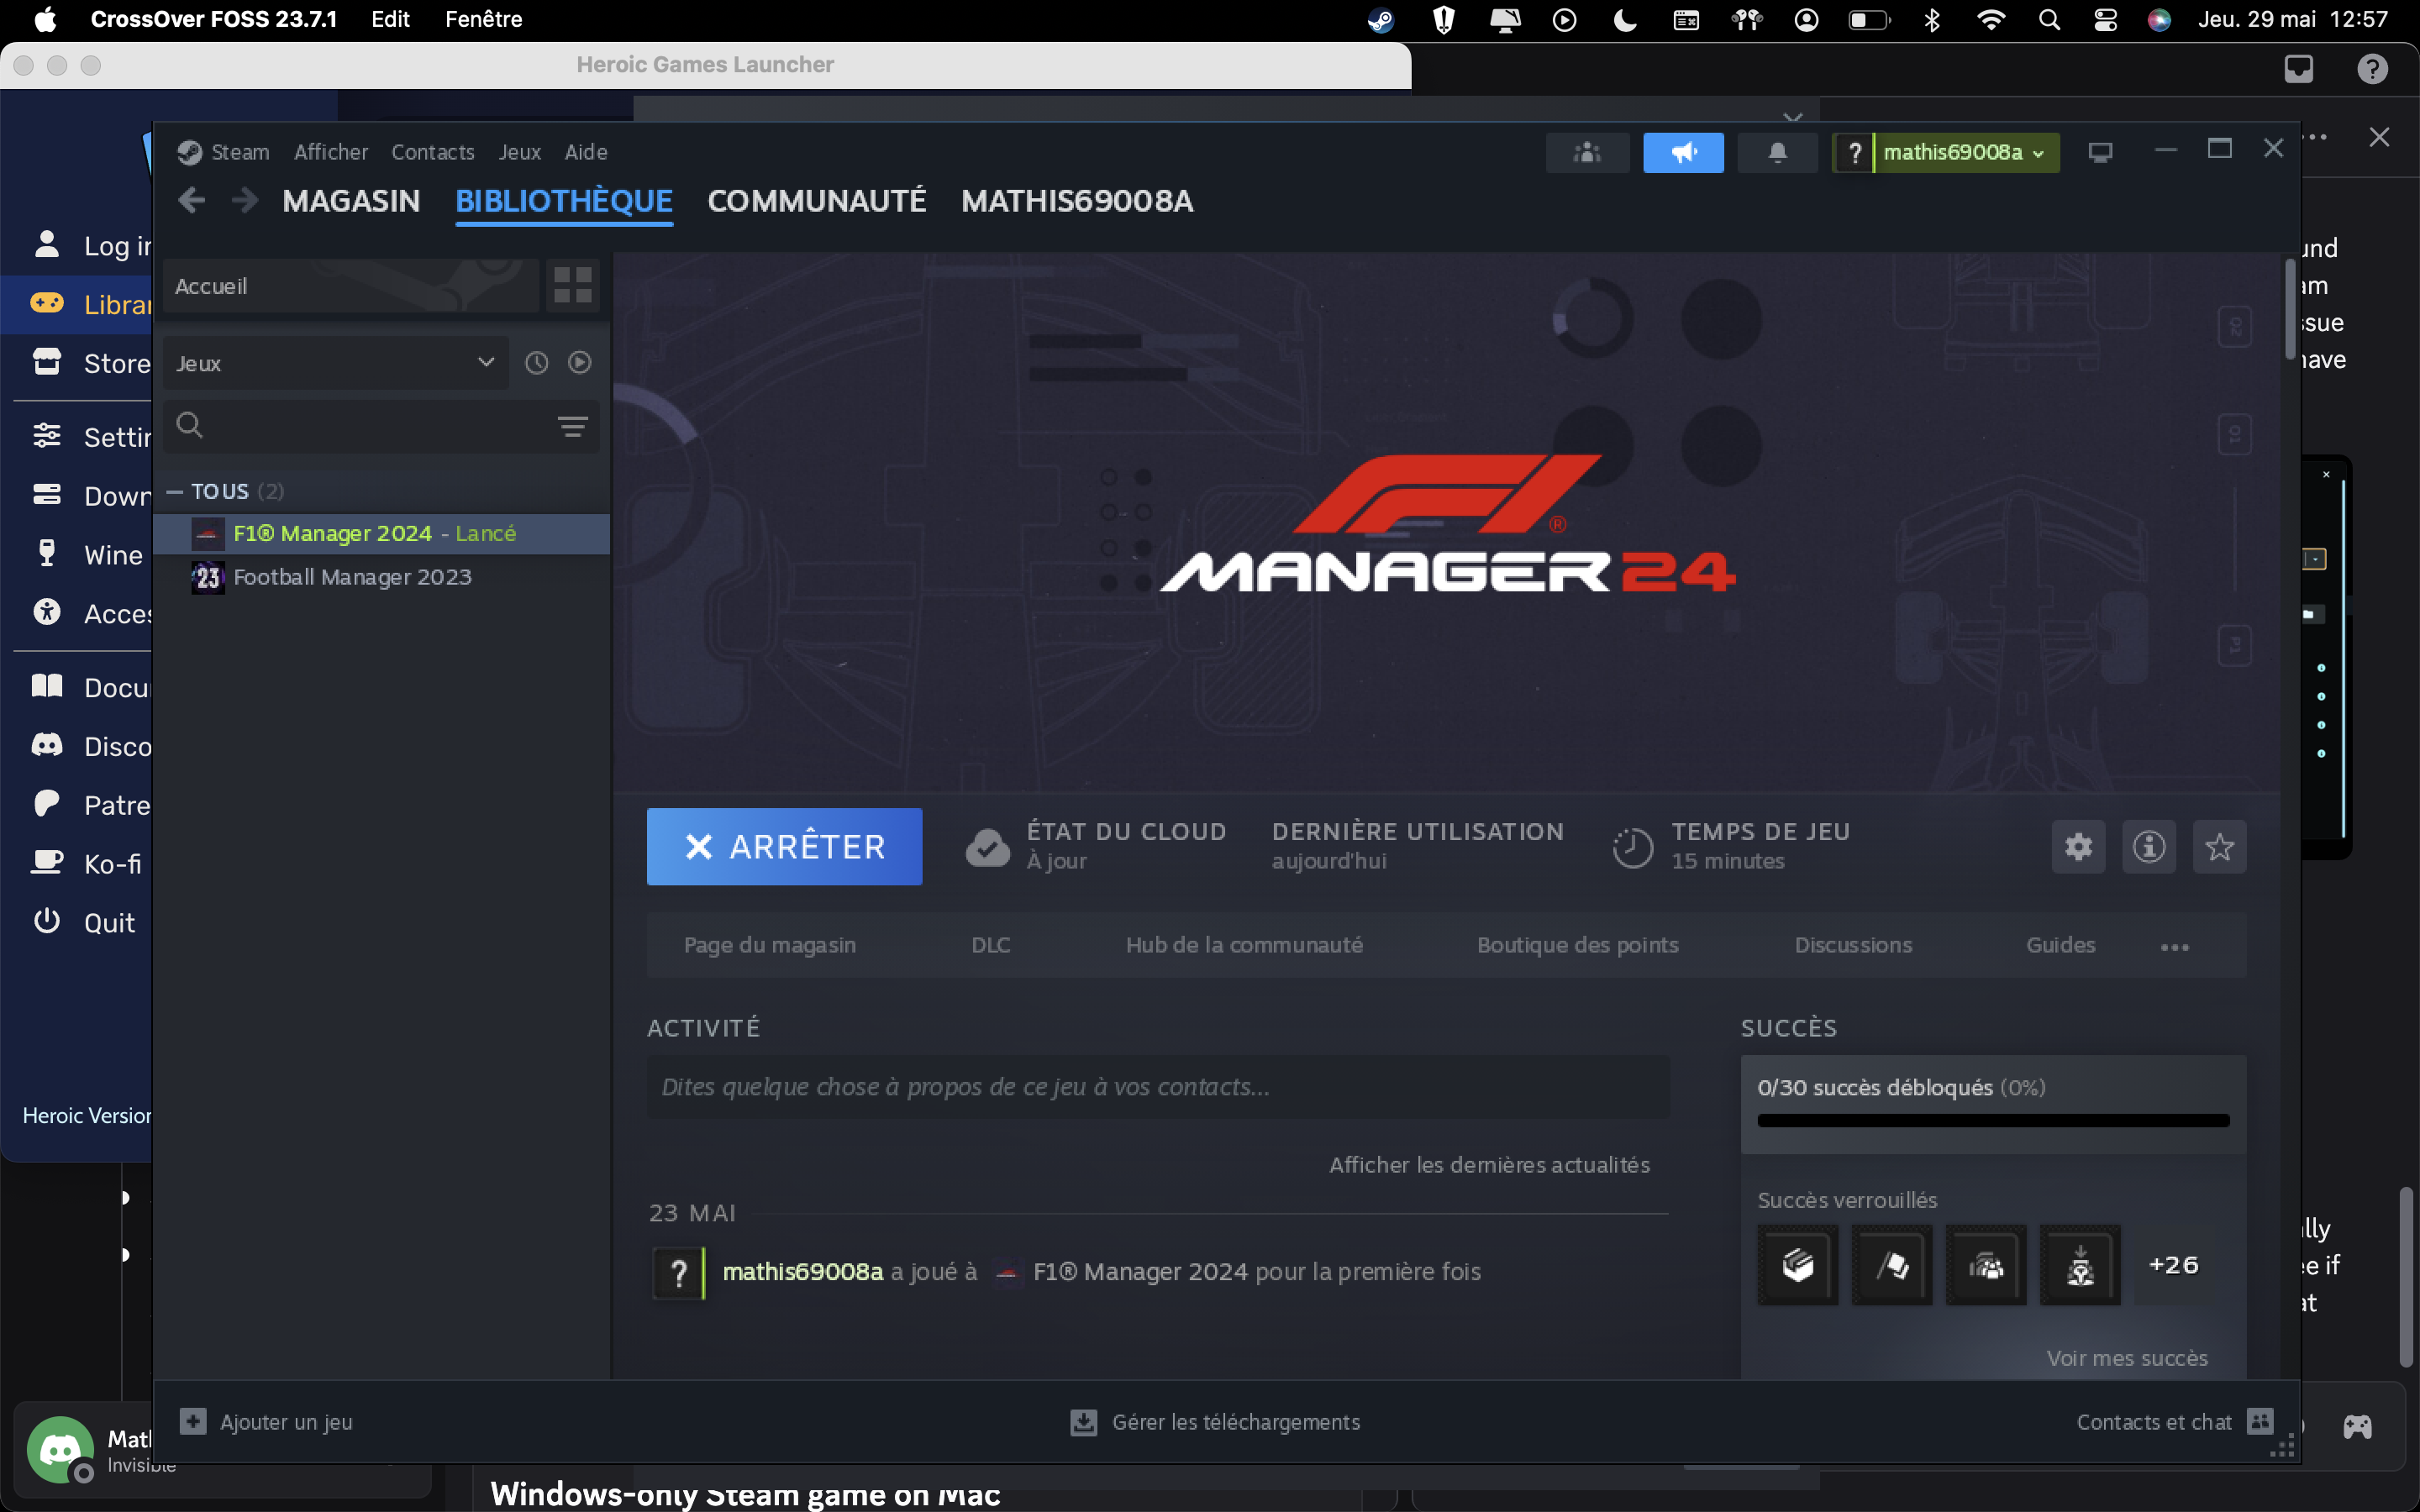The image size is (2420, 1512).
Task: Open Gérer les téléchargements
Action: coord(1215,1422)
